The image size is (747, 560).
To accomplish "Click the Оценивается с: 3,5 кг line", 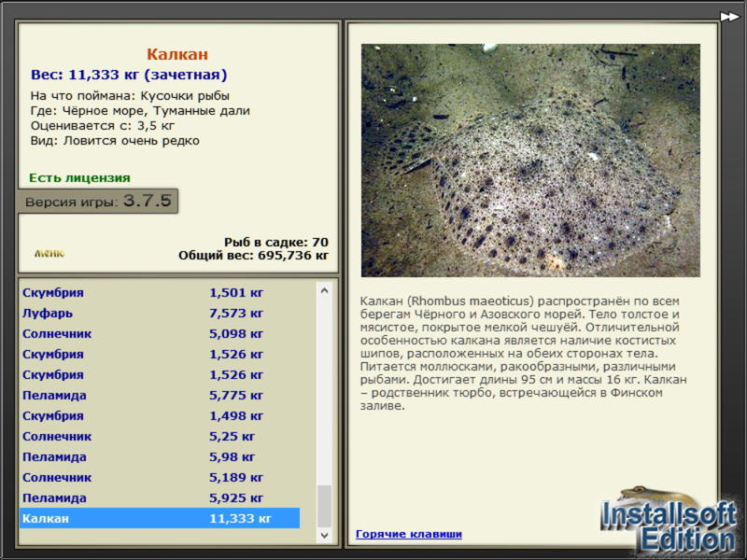I will pyautogui.click(x=103, y=126).
